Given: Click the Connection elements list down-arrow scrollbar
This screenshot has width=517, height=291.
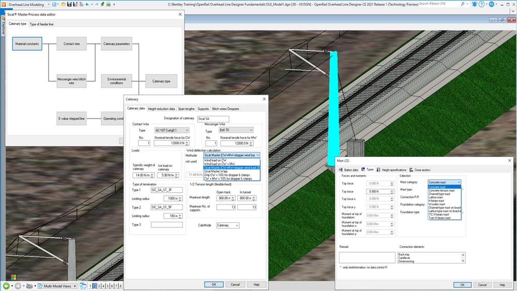Looking at the screenshot, I should [463, 261].
